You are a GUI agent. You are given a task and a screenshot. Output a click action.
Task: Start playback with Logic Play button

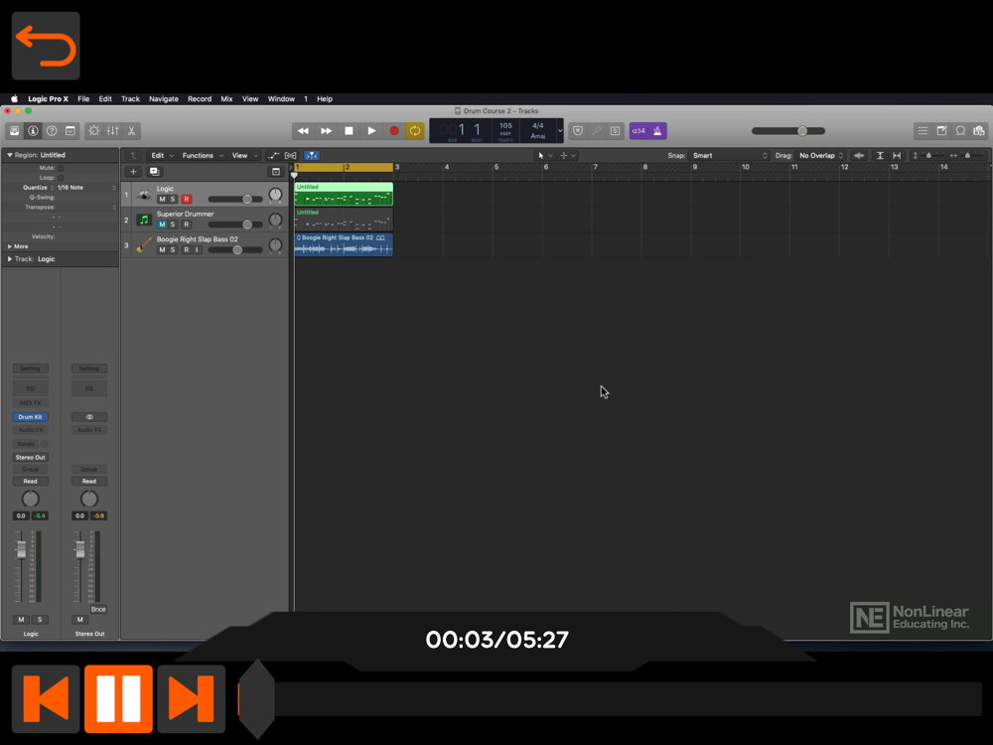pos(371,131)
